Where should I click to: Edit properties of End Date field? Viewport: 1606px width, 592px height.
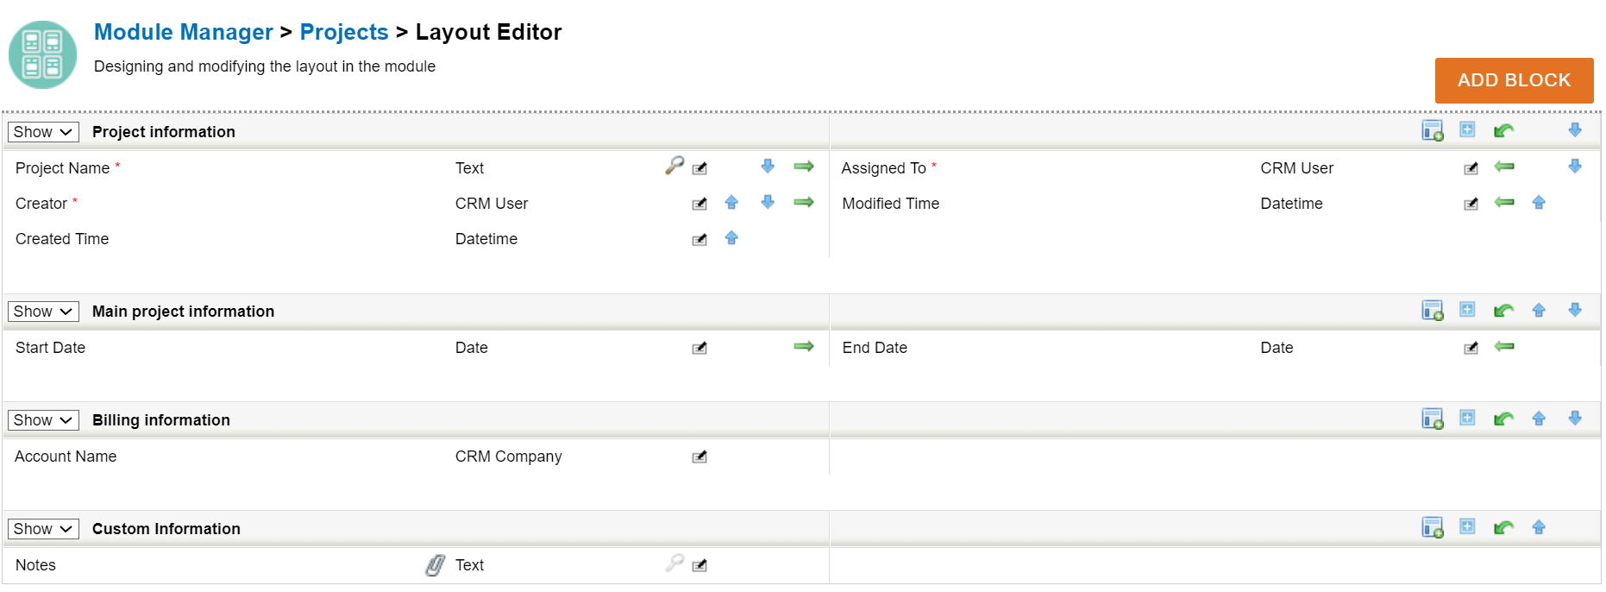click(x=1471, y=348)
